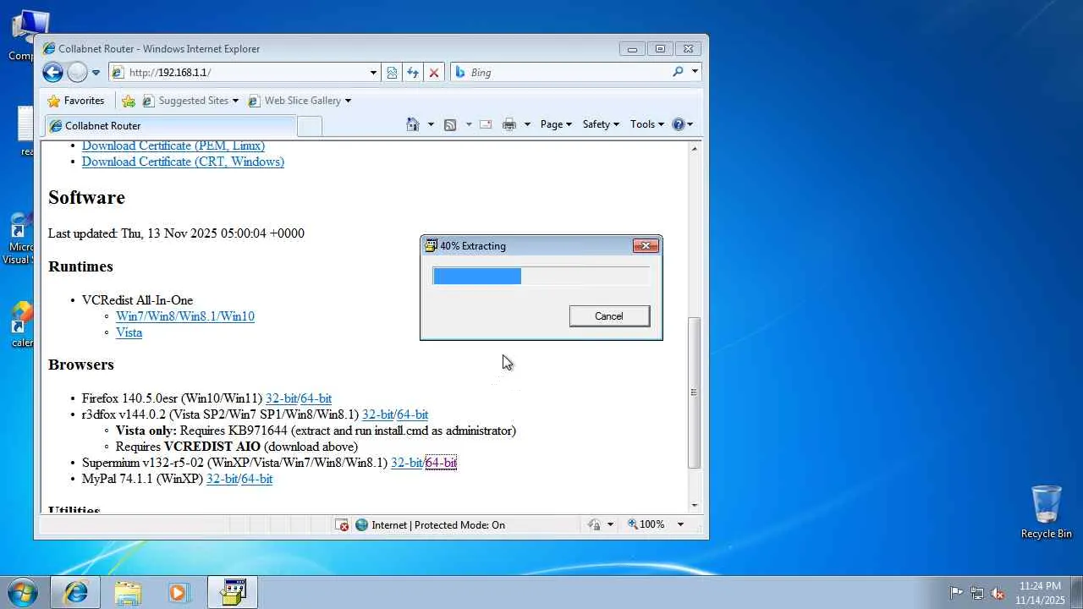Click Add to Favorites Bar icon

(129, 101)
